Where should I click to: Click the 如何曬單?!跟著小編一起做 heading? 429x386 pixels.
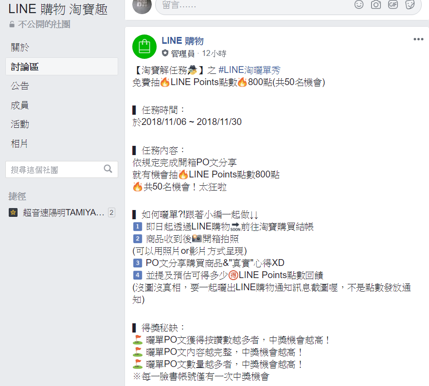(x=200, y=214)
